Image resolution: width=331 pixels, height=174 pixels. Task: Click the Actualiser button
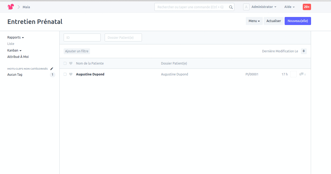pos(273,21)
